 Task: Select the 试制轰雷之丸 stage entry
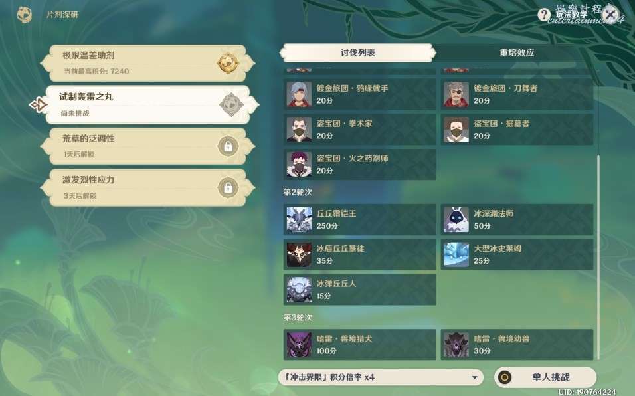click(x=152, y=105)
